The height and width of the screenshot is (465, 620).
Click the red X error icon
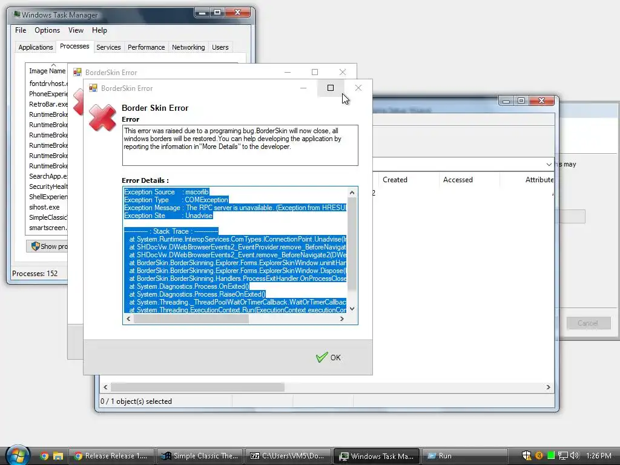tap(102, 117)
